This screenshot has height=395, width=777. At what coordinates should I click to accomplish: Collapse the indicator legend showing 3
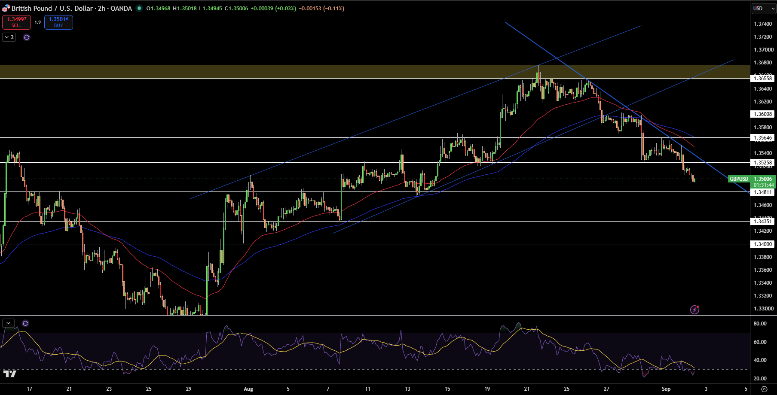point(9,37)
